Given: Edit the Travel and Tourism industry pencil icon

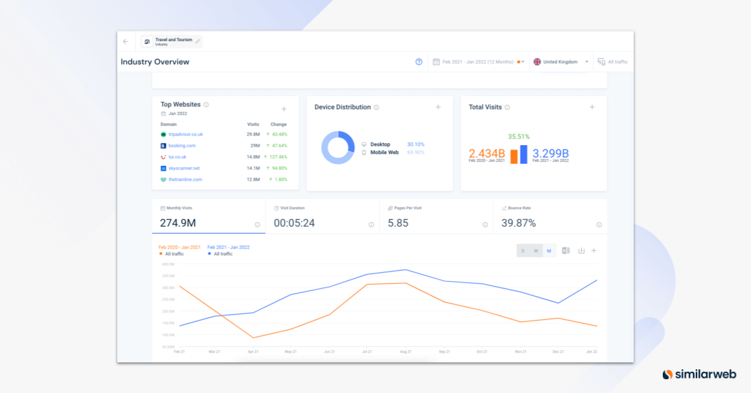Looking at the screenshot, I should click(198, 41).
